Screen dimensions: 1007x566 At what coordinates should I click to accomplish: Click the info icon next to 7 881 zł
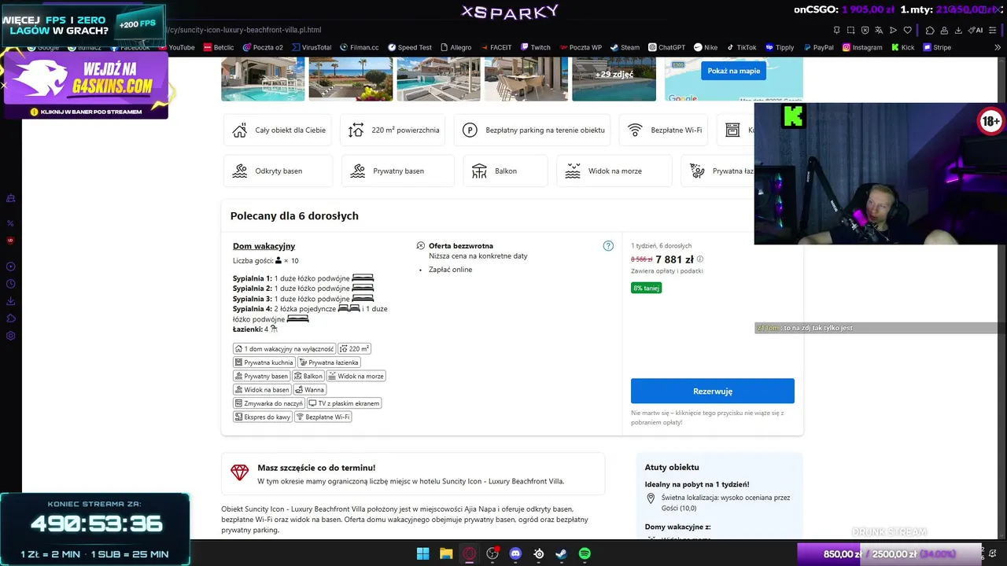click(x=700, y=259)
